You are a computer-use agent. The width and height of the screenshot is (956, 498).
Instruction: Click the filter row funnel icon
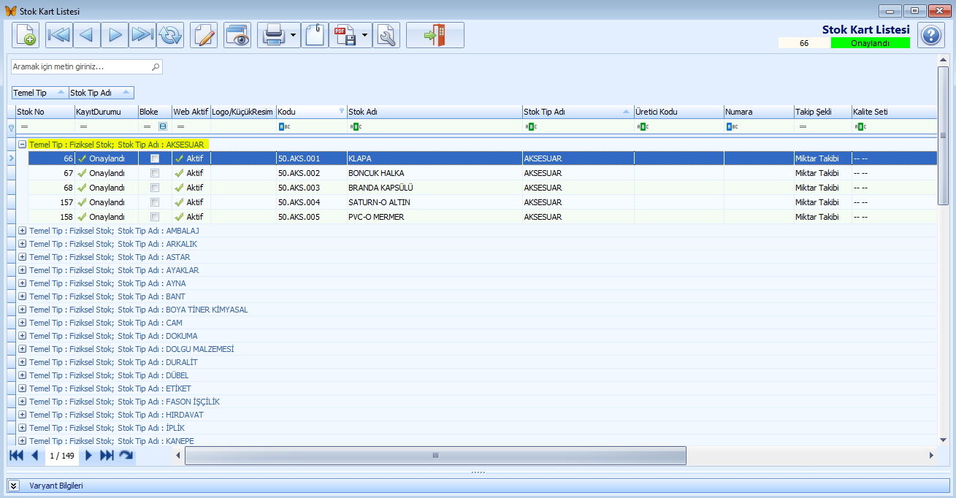(11, 127)
